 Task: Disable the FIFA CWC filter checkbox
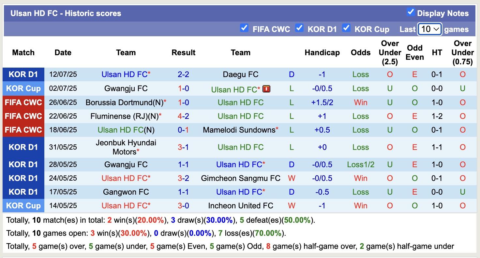(244, 28)
